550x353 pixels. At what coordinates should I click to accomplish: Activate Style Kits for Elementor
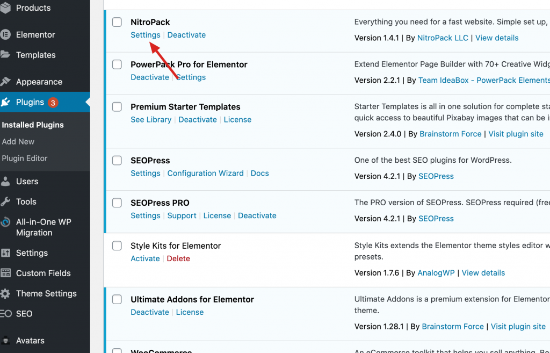(x=145, y=258)
